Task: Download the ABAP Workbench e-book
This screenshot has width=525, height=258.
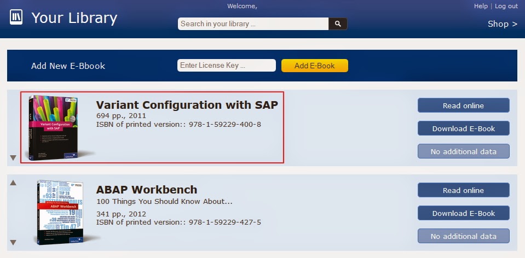Action: (x=463, y=213)
